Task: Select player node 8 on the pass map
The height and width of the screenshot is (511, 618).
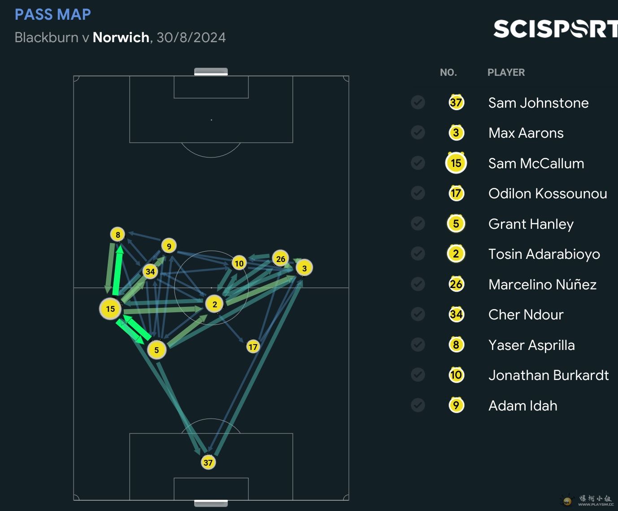Action: tap(118, 234)
